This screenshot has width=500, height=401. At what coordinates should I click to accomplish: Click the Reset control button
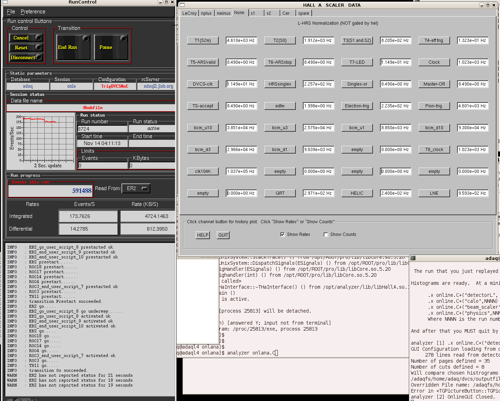(26, 48)
